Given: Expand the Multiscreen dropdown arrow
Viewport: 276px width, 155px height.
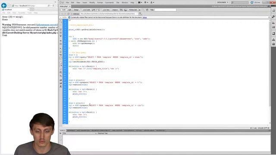Looking at the screenshot, I should (140, 10).
